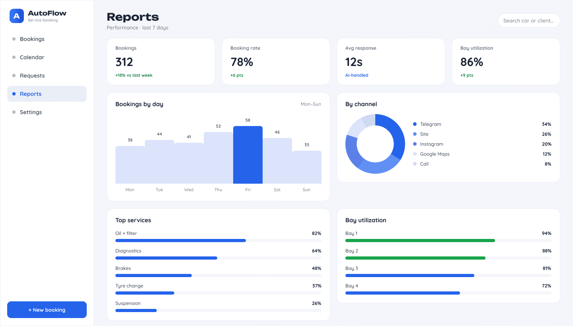The image size is (573, 326).
Task: Focus the Search car or client field
Action: (x=529, y=21)
